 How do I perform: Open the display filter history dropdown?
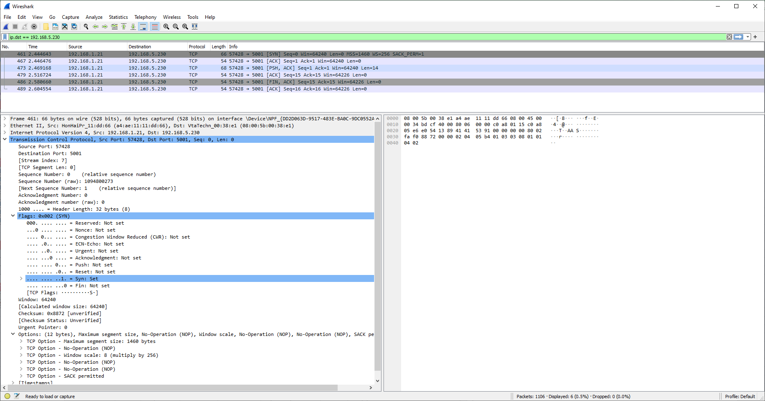pos(748,37)
